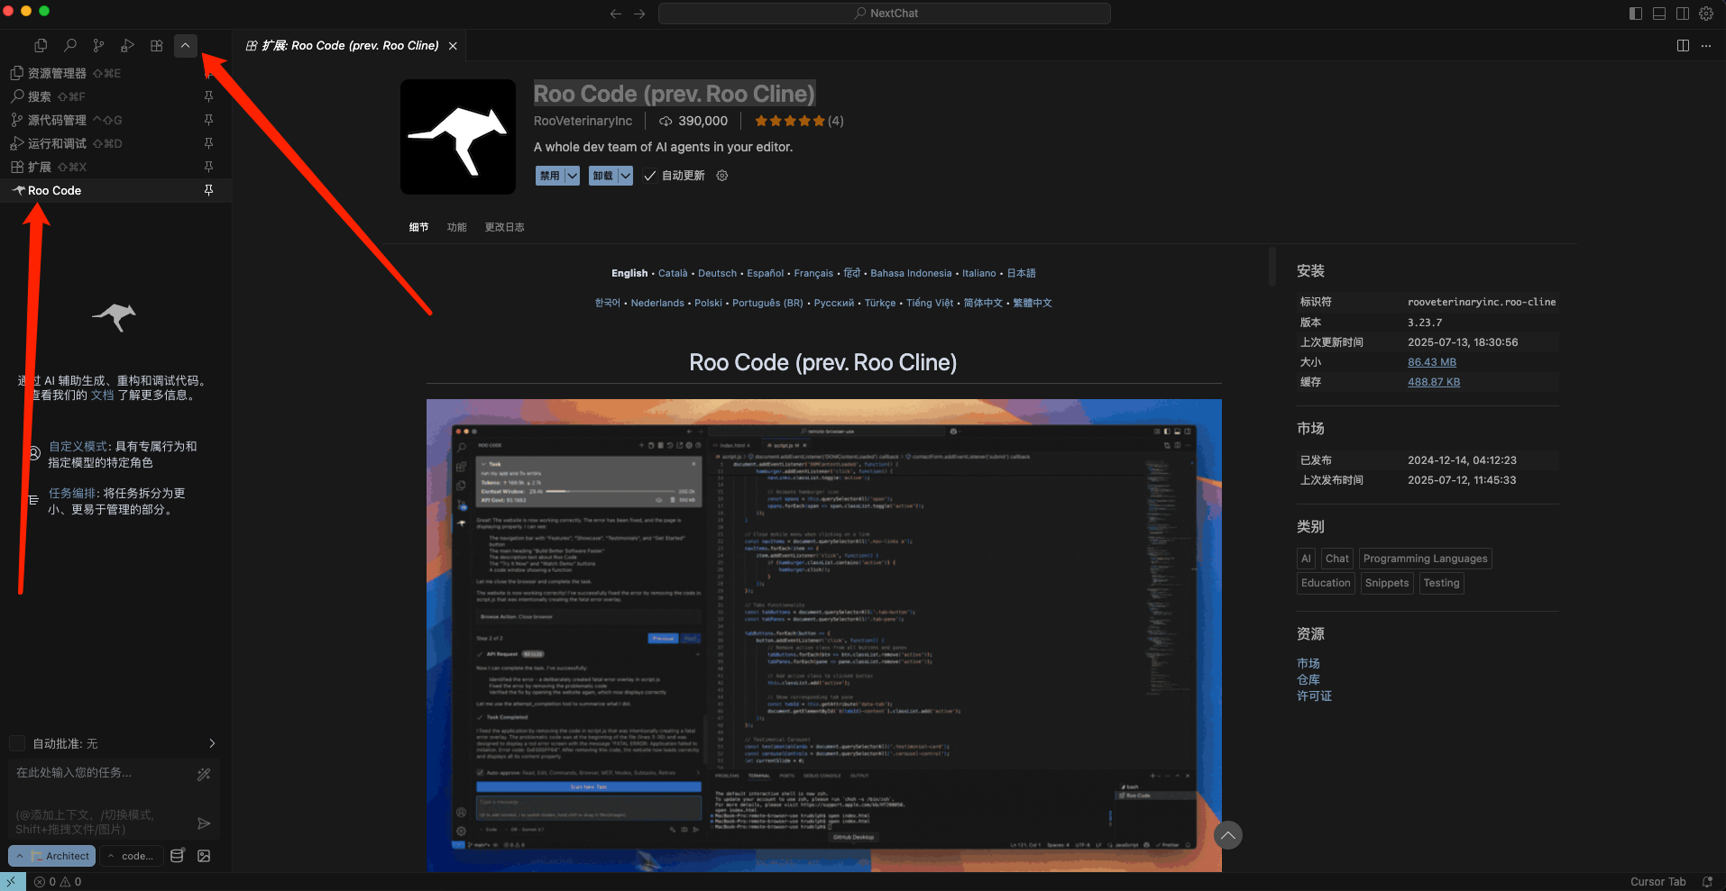Expand the 禁用 button dropdown arrow

coord(573,176)
